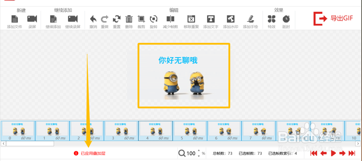
Task: Click timeline scrollbar left arrow
Action: (x=3, y=144)
